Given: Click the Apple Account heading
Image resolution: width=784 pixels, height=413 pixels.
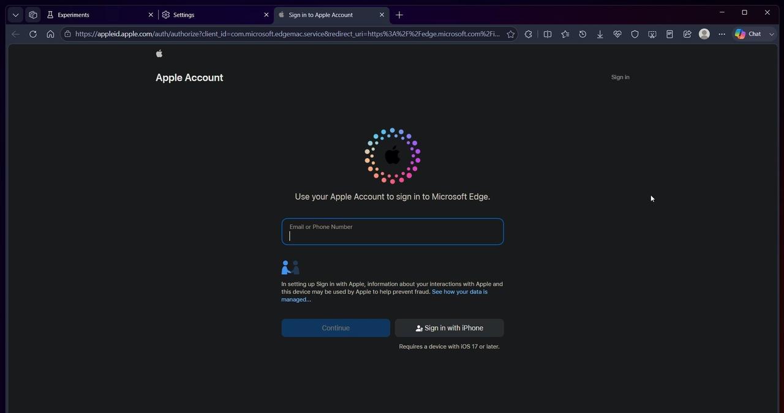Looking at the screenshot, I should pos(189,78).
